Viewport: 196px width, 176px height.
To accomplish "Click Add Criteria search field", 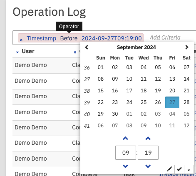I will coord(165,37).
